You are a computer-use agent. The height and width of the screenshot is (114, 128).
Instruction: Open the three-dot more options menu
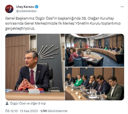[x=122, y=7]
